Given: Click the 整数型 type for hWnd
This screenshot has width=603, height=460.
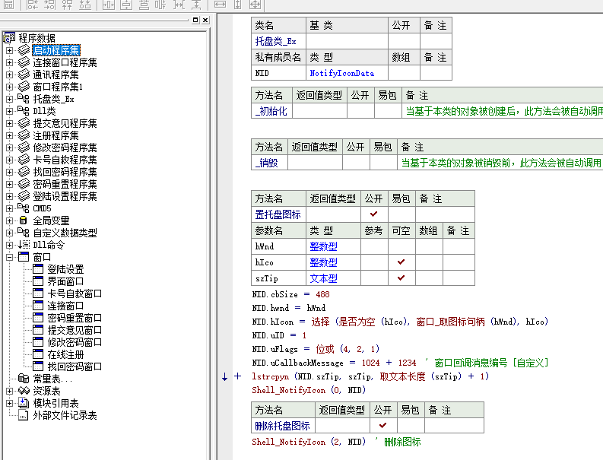Looking at the screenshot, I should click(x=323, y=246).
